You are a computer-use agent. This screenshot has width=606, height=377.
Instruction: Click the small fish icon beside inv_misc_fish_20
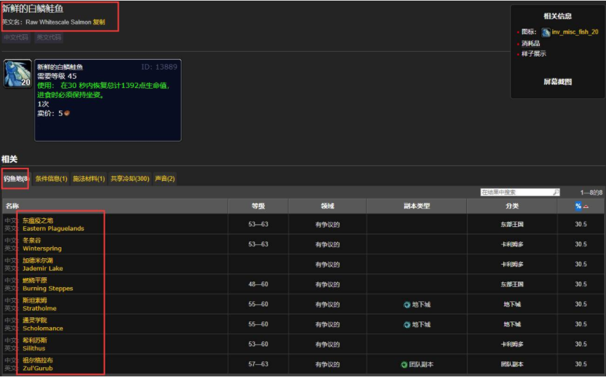tap(546, 33)
